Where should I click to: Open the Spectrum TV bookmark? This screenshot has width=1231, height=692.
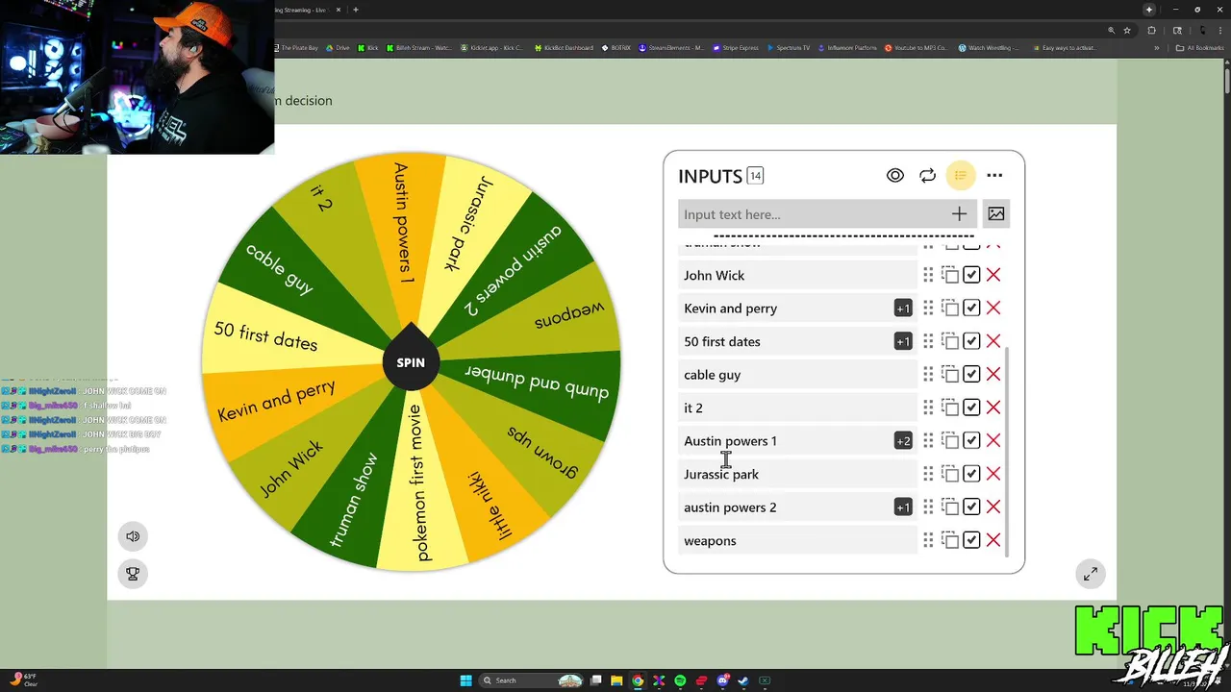click(789, 47)
